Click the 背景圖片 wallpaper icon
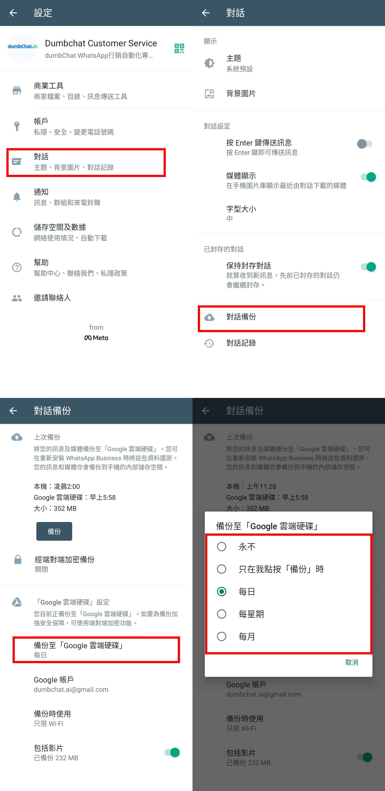The width and height of the screenshot is (385, 791). click(209, 94)
